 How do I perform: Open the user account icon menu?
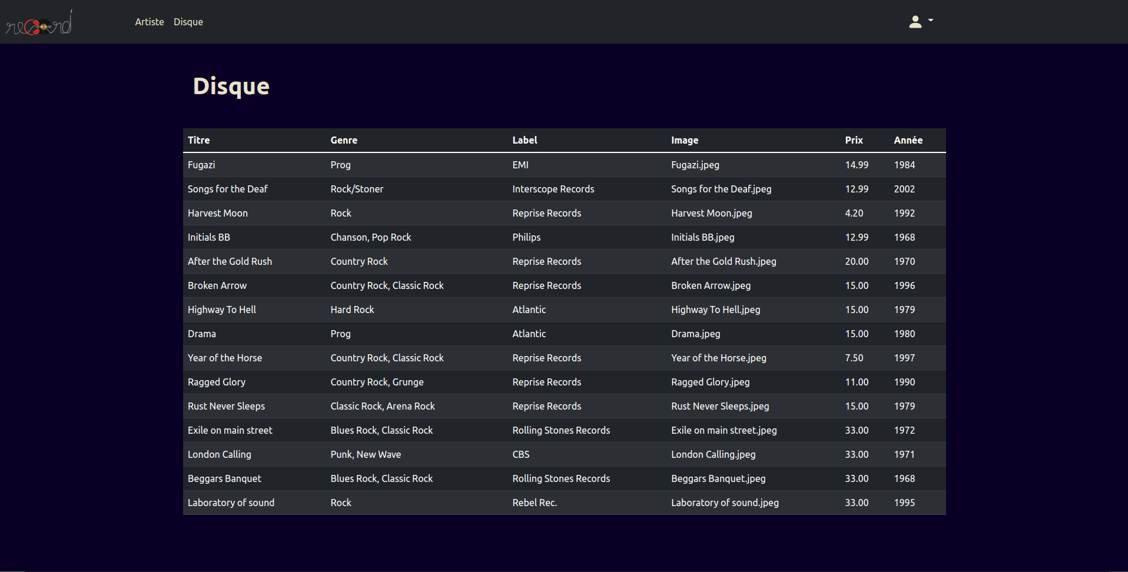pos(915,22)
